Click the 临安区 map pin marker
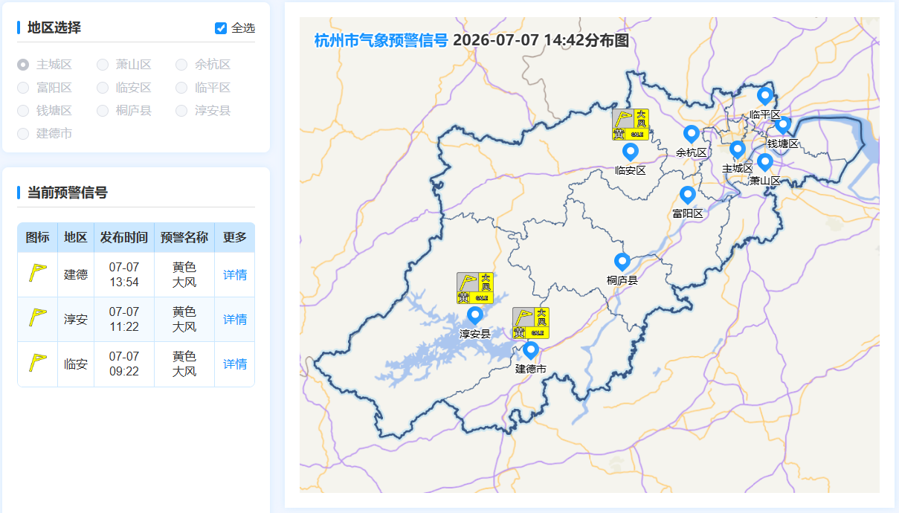 [631, 152]
